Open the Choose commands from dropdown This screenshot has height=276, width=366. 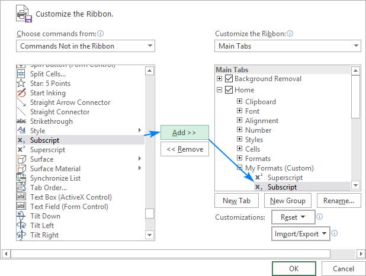tap(85, 46)
